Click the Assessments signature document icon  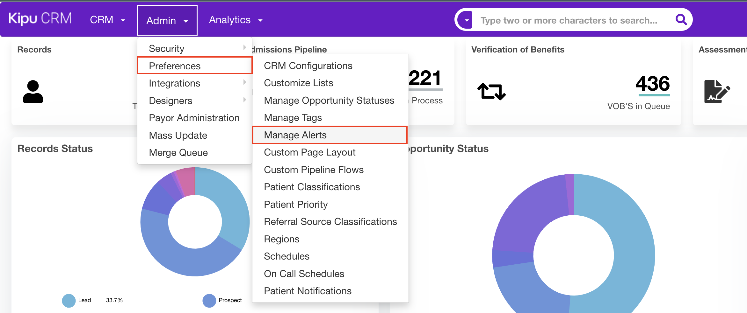coord(717,92)
